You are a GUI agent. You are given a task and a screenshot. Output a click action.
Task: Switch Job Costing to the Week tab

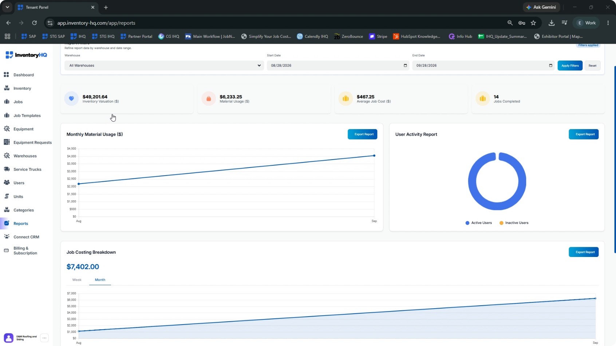77,280
